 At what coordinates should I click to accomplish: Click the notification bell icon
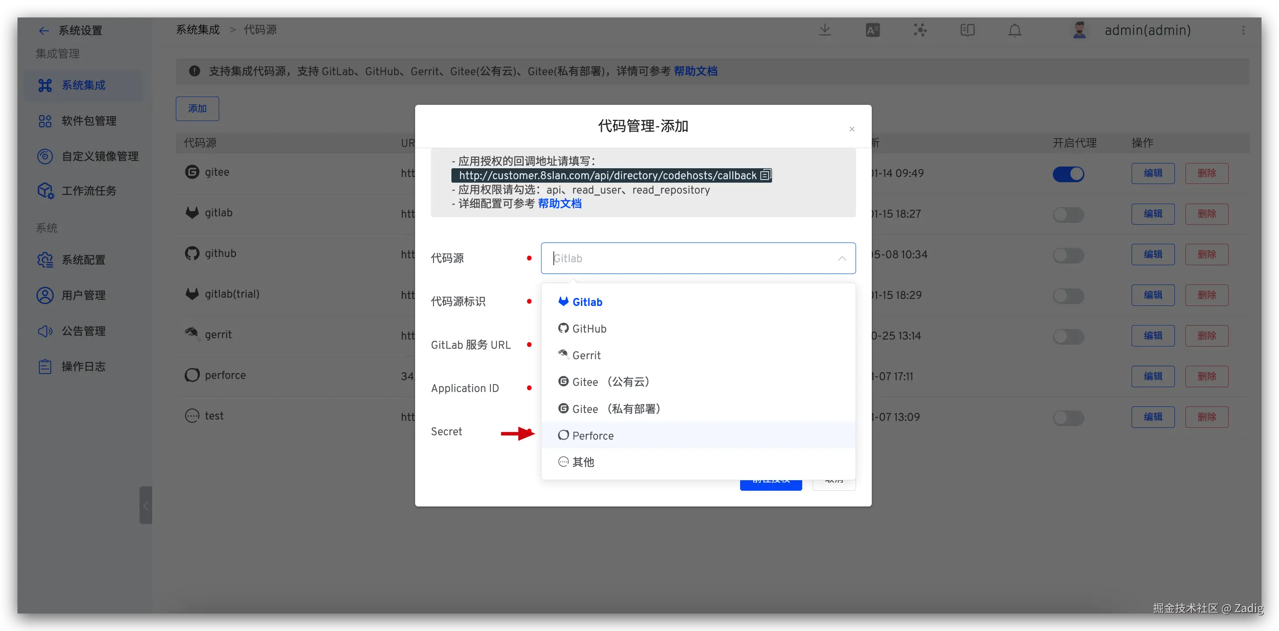coord(1014,30)
